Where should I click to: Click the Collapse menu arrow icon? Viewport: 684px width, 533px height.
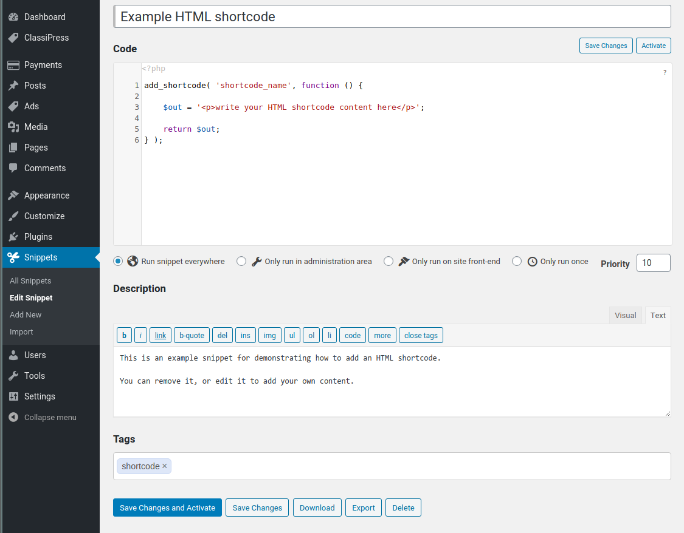click(13, 418)
